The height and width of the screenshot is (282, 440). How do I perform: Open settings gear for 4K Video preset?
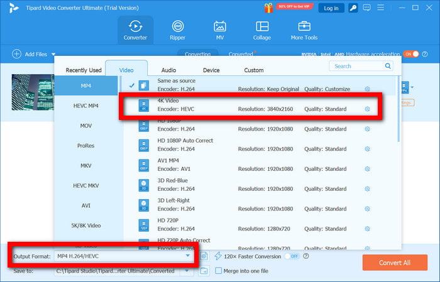point(368,109)
